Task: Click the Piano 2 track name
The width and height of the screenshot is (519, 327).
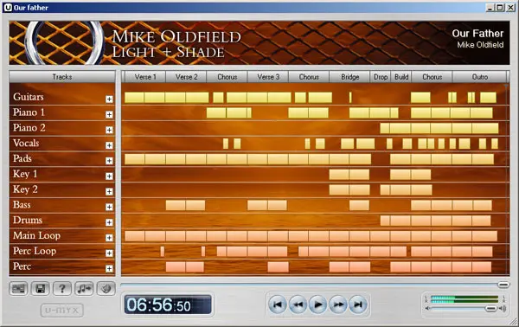Action: point(29,128)
